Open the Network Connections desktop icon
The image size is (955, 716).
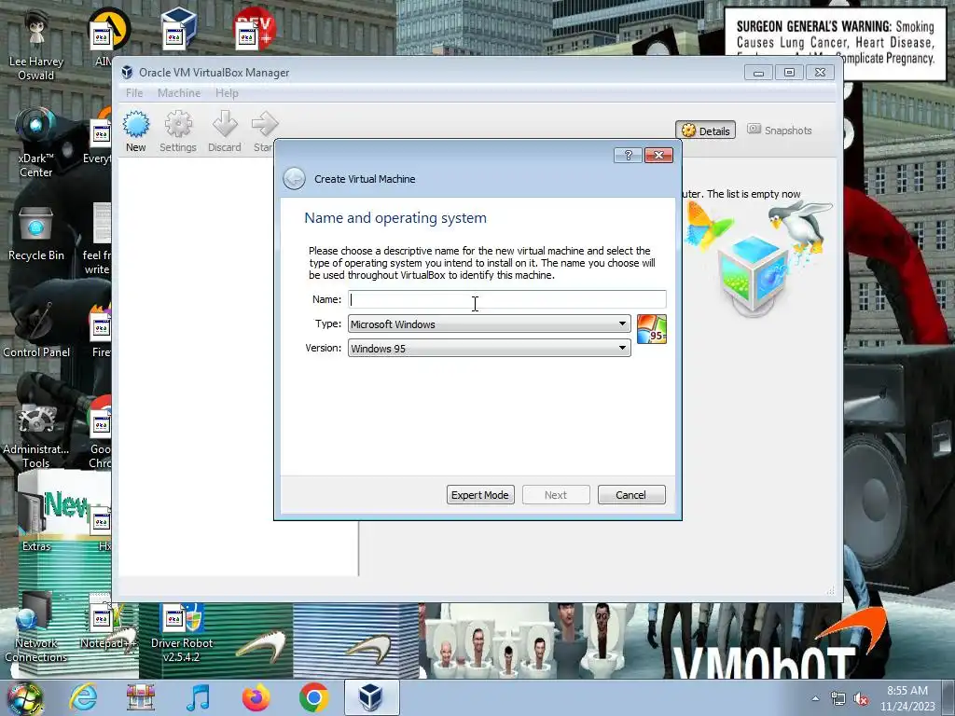tap(36, 627)
